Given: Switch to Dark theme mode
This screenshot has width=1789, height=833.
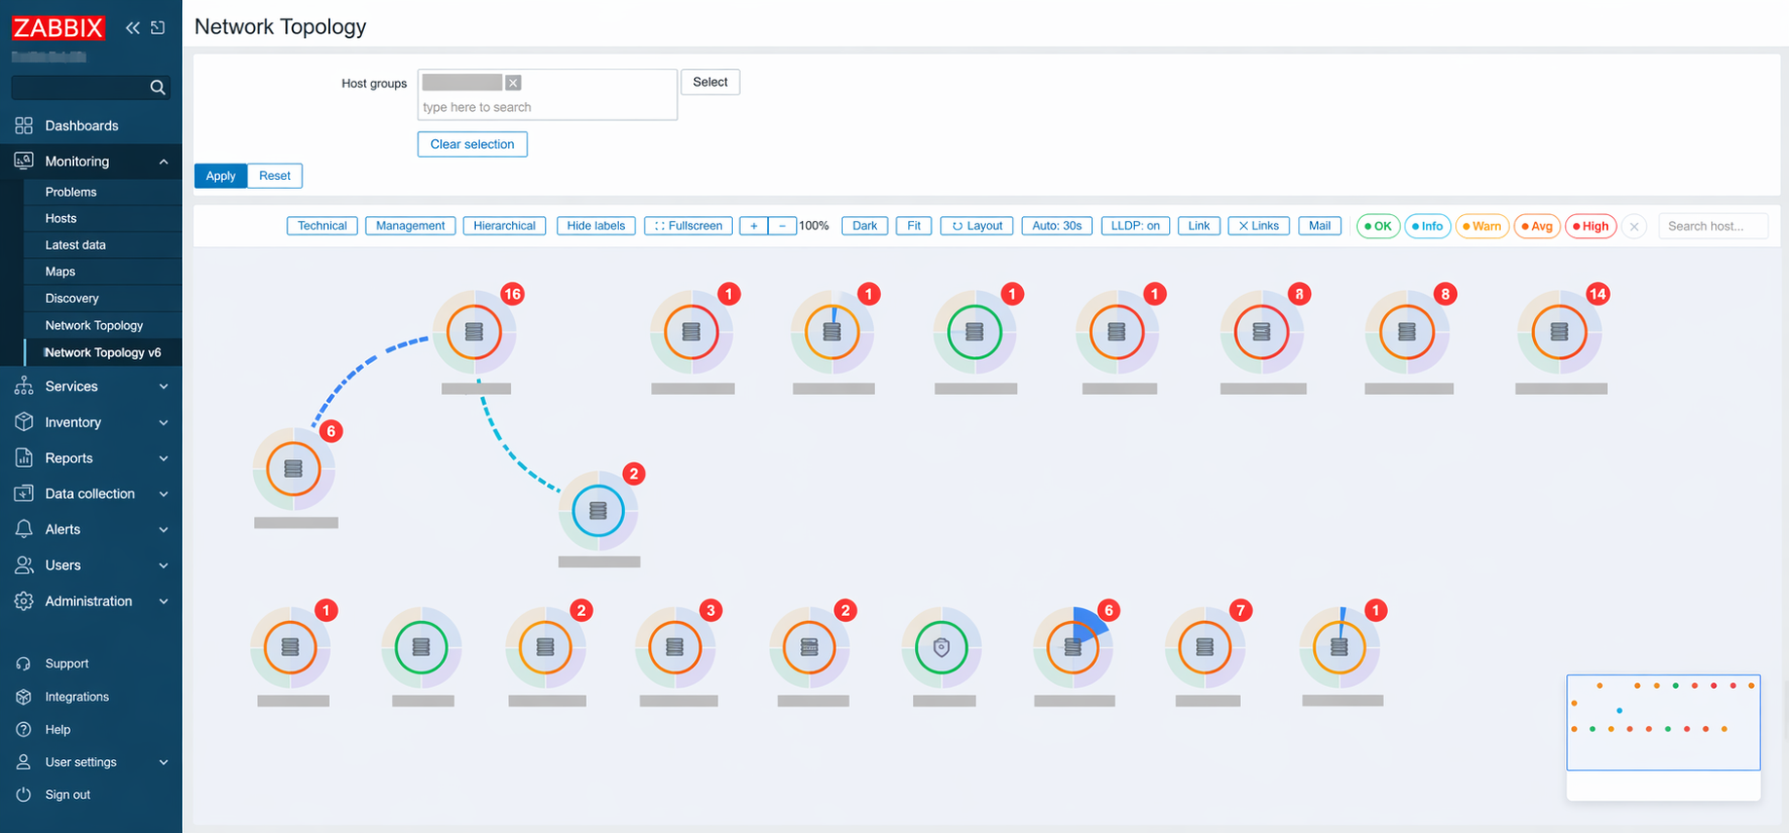Looking at the screenshot, I should point(864,226).
